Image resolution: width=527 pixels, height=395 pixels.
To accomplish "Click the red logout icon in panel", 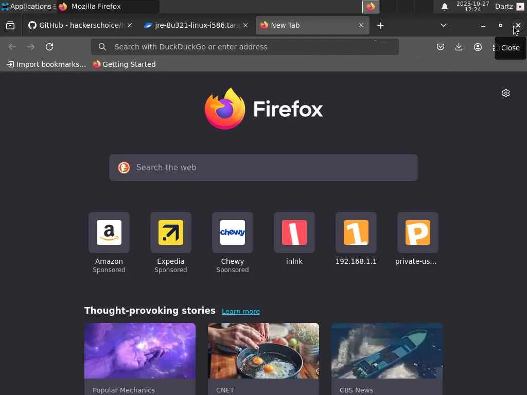I will [520, 7].
